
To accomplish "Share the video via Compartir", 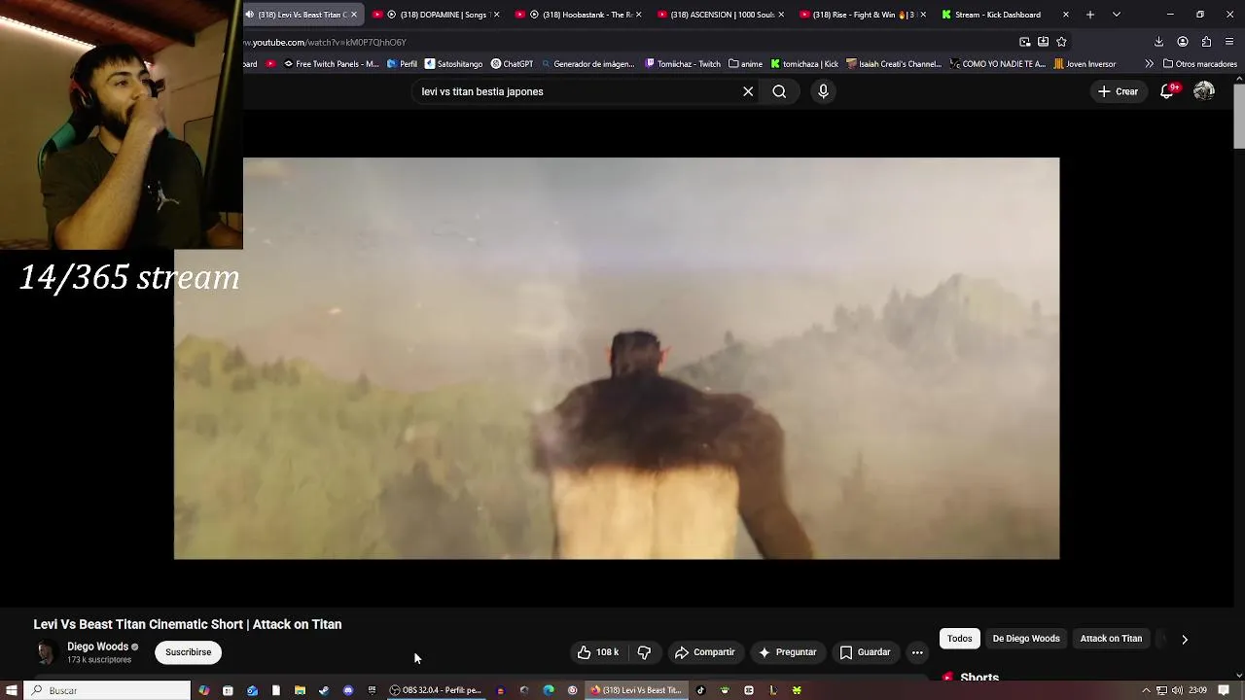I will coord(705,652).
